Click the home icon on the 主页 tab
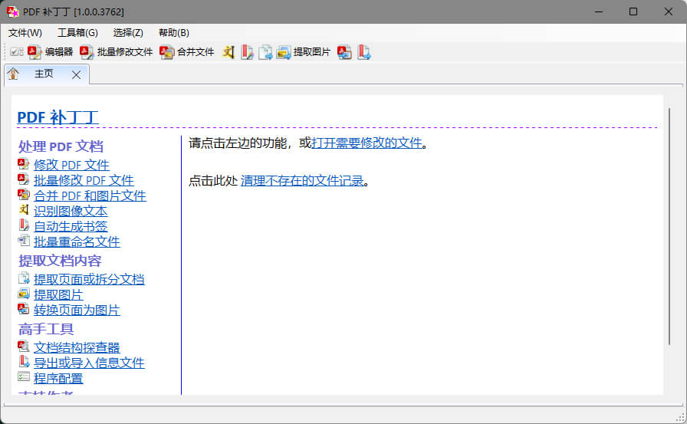 13,74
